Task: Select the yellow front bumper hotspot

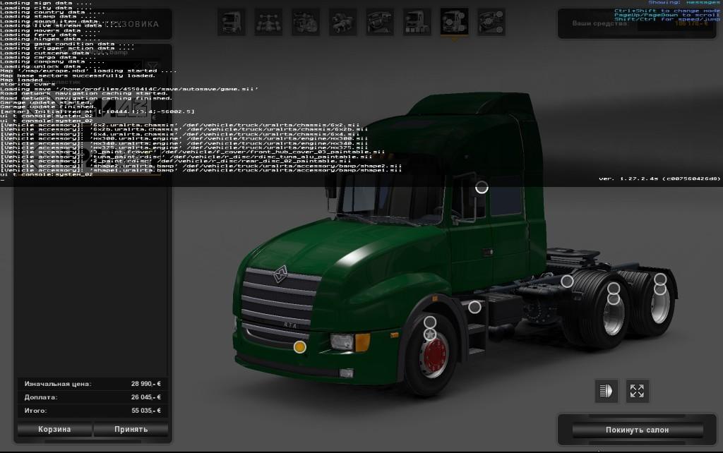Action: pos(299,346)
